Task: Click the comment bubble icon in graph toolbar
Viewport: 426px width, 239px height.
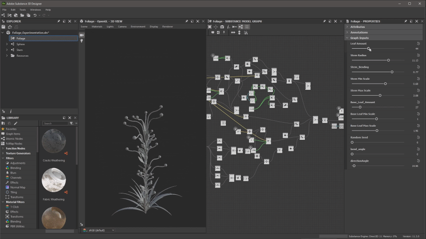Action: pyautogui.click(x=213, y=32)
